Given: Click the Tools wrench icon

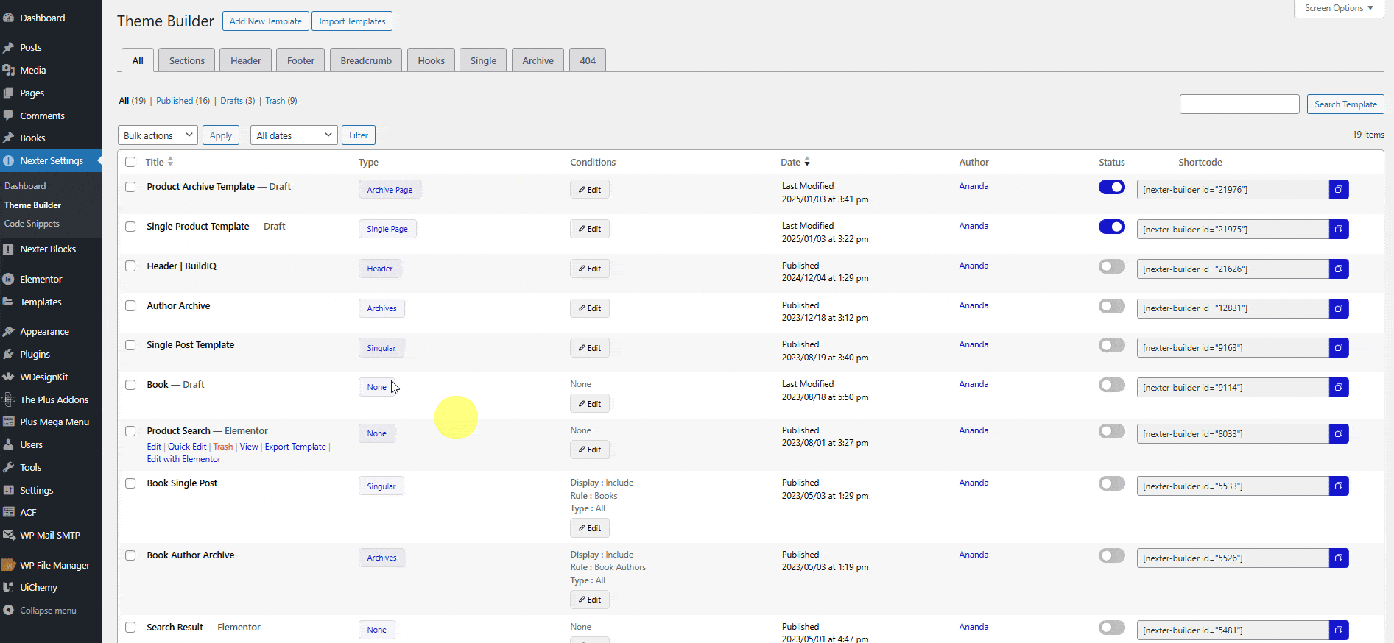Looking at the screenshot, I should 9,467.
